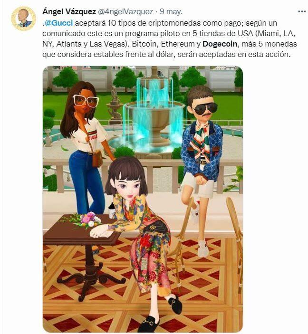Click the bold Dogecoin text

coord(220,44)
